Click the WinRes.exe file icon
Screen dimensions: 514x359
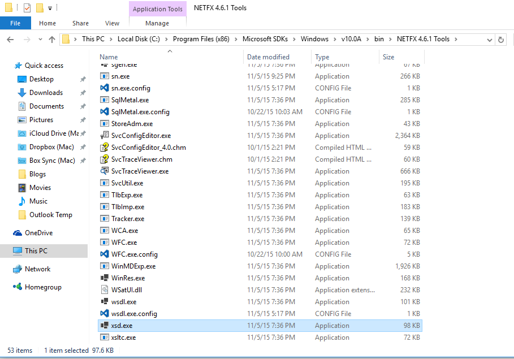104,278
